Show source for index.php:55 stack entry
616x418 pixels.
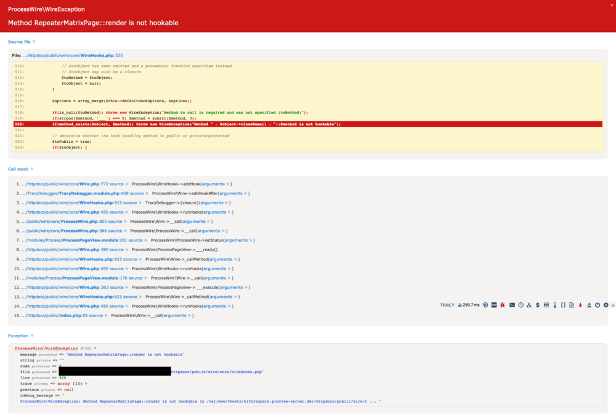pos(94,315)
